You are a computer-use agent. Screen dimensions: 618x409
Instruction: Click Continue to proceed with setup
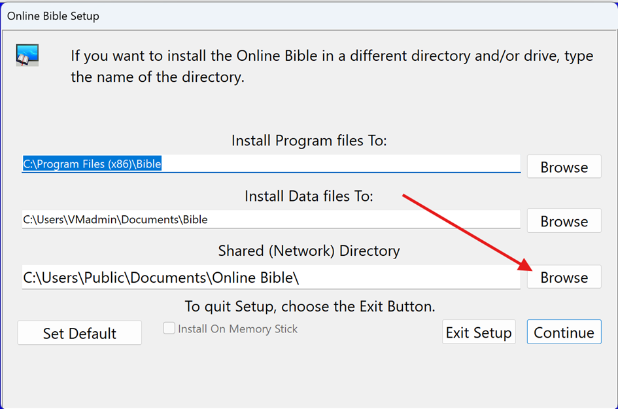(x=564, y=332)
